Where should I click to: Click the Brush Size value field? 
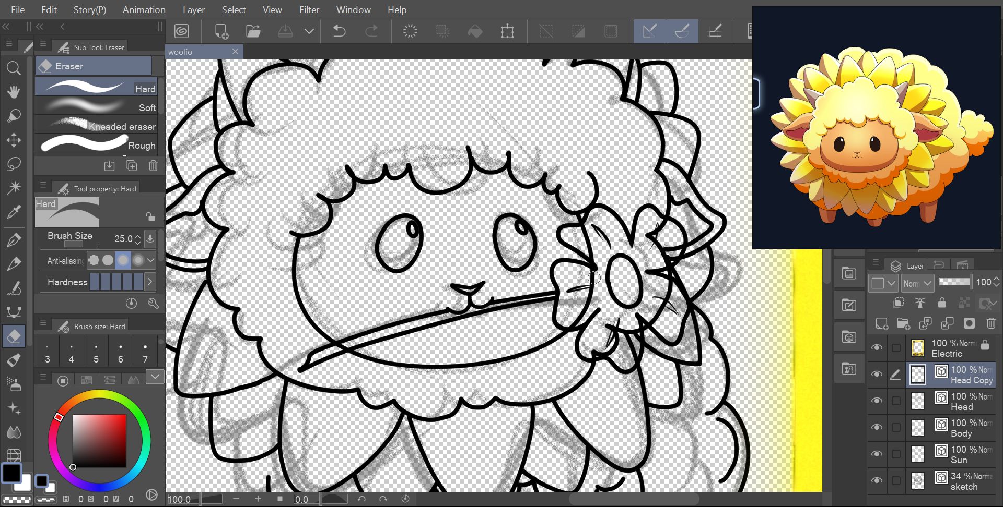(123, 238)
